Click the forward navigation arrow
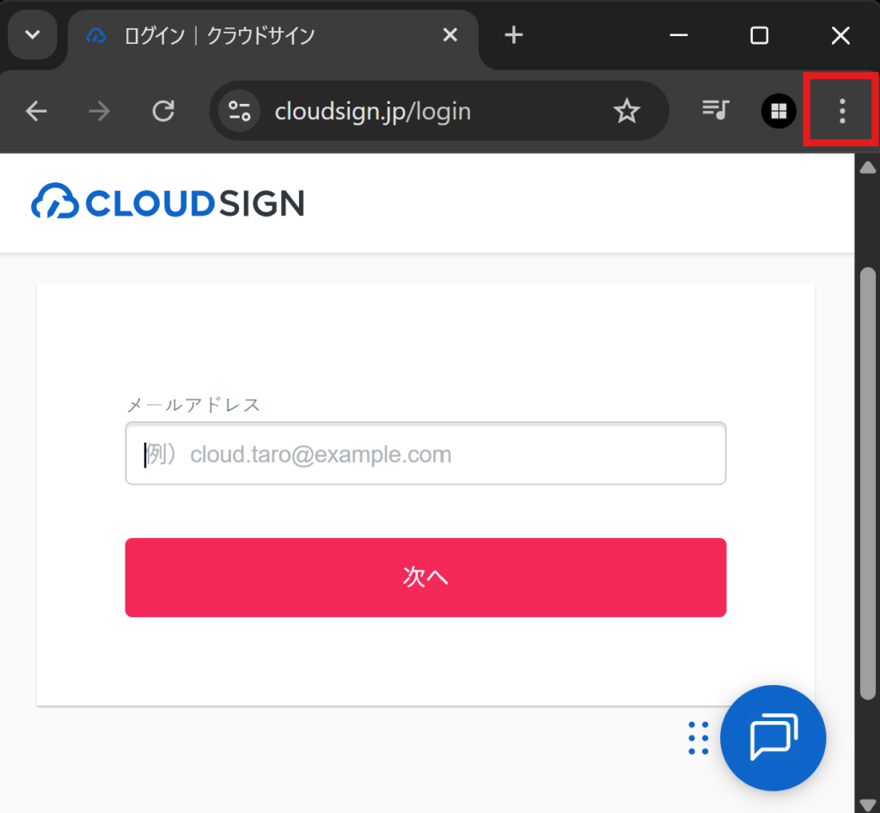Screen dimensions: 880x813 click(100, 111)
